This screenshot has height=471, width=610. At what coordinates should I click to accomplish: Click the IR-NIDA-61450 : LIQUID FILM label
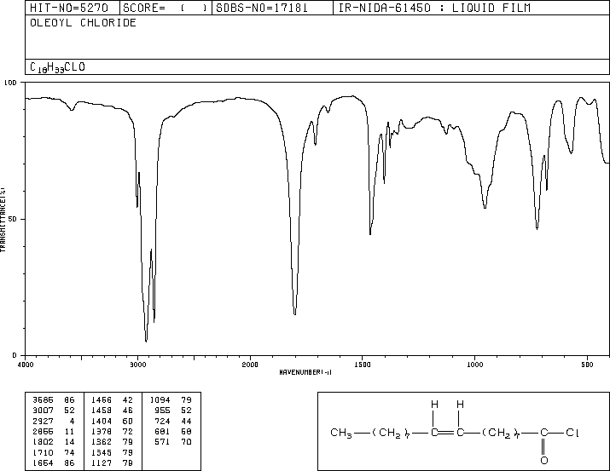click(434, 8)
